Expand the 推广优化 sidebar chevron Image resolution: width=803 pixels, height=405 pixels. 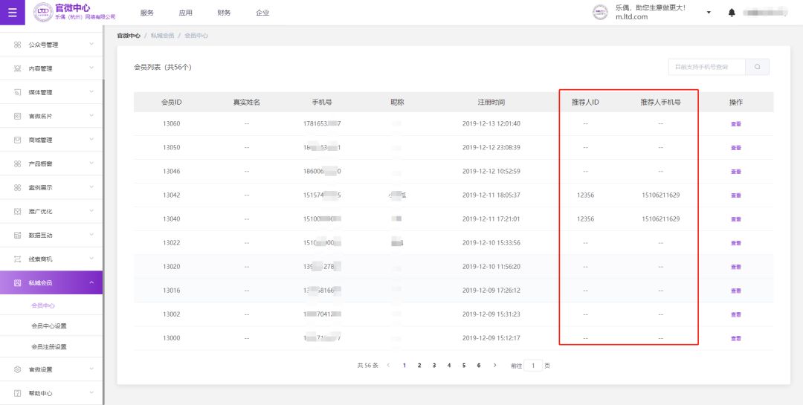tap(91, 211)
